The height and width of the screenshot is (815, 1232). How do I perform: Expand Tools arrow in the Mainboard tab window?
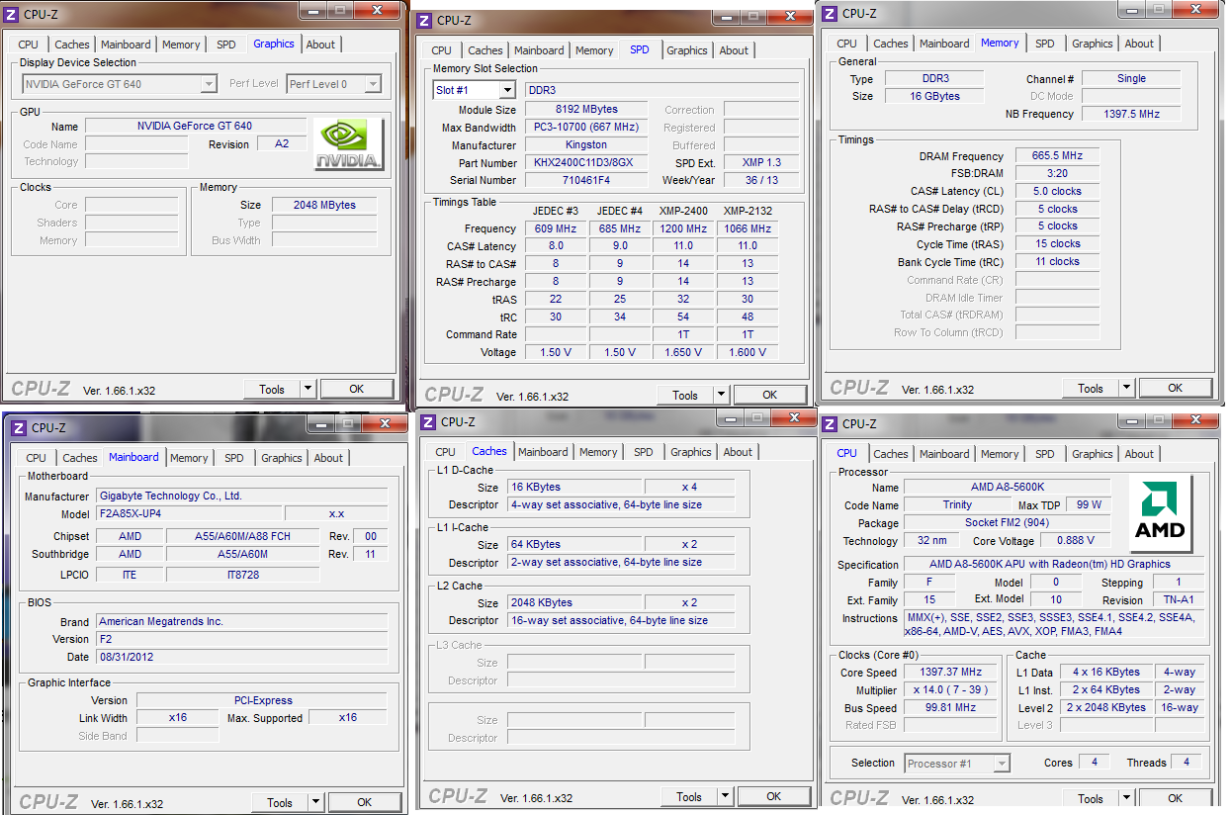tap(315, 802)
